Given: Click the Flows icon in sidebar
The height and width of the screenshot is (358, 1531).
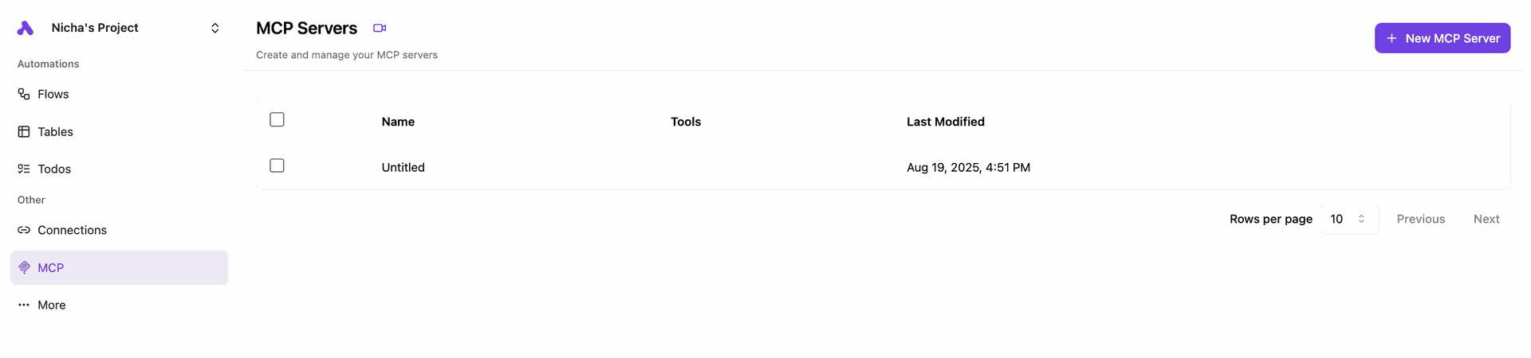Looking at the screenshot, I should [24, 94].
